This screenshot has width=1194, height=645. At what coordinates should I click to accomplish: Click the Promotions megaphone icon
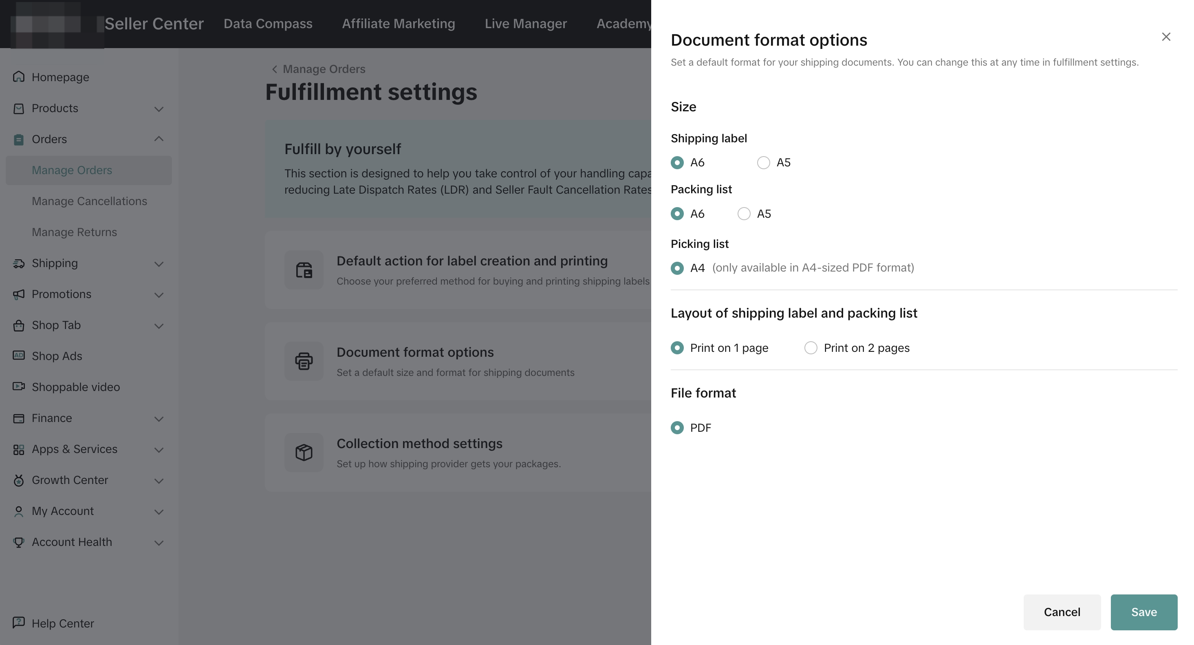(x=18, y=294)
